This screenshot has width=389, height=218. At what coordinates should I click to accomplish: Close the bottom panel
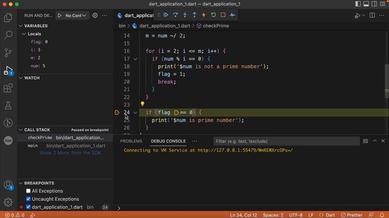point(383,141)
